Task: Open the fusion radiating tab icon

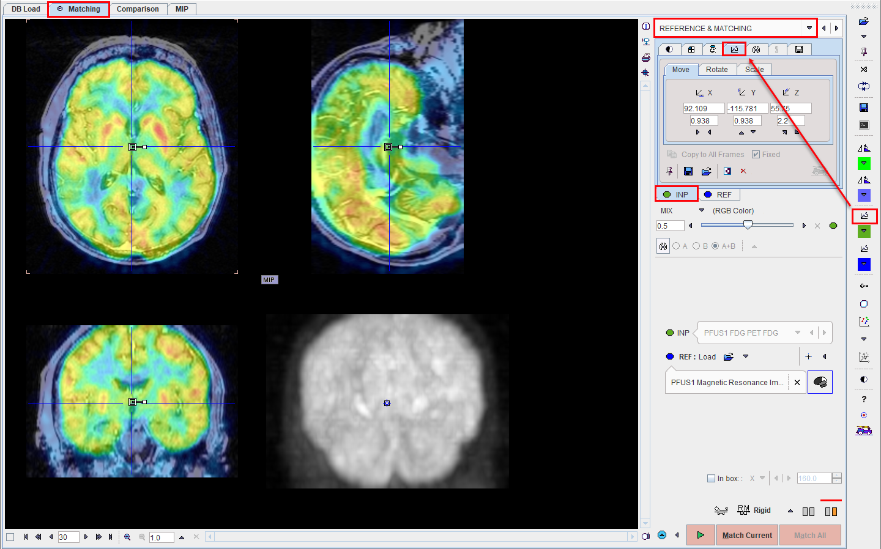Action: (x=756, y=50)
